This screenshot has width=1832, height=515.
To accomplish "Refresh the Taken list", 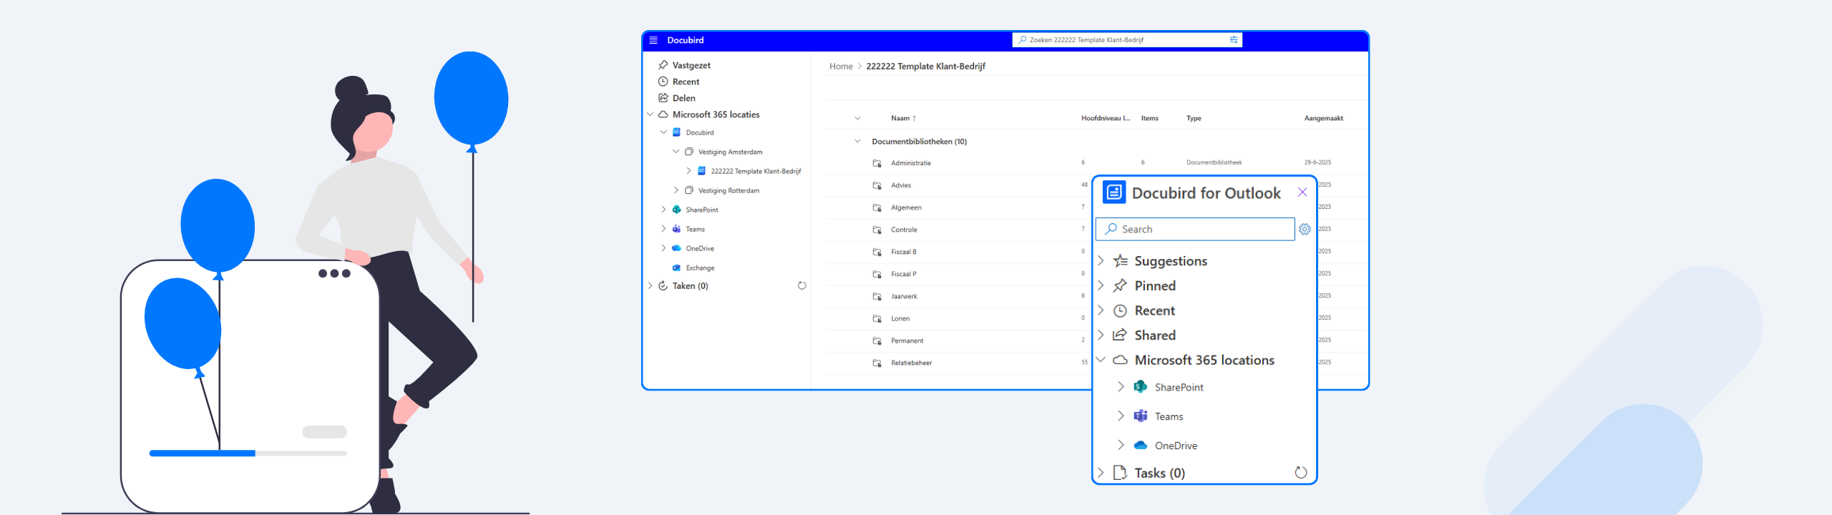I will click(802, 286).
